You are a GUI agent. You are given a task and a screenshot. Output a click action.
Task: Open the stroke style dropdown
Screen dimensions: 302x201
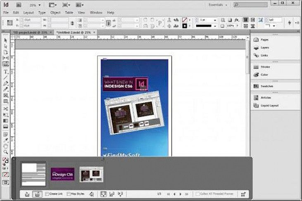(215, 26)
